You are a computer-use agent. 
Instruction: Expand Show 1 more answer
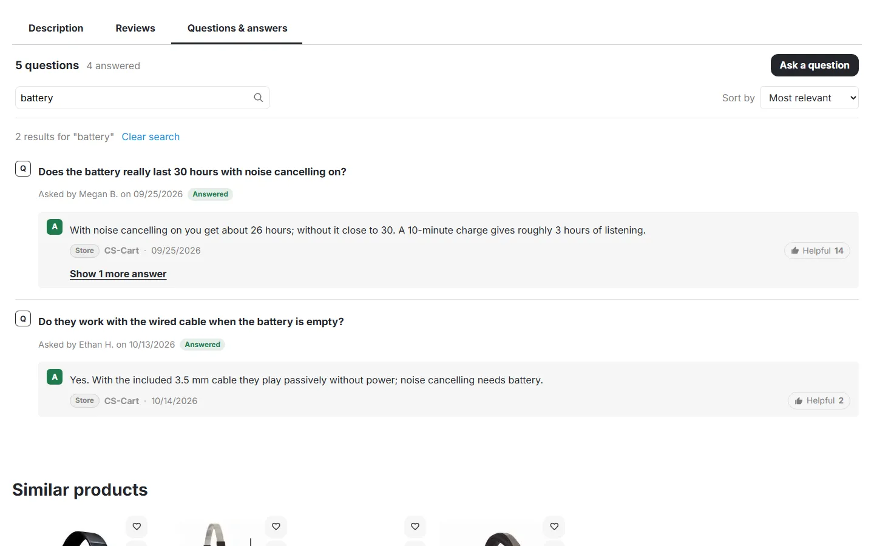coord(118,274)
